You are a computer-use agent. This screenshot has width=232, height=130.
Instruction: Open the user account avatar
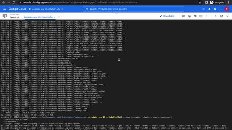(x=227, y=9)
